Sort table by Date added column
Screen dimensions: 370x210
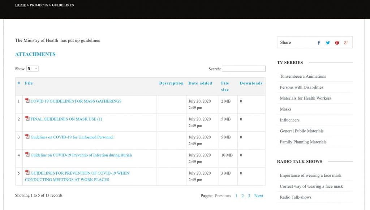pyautogui.click(x=200, y=83)
